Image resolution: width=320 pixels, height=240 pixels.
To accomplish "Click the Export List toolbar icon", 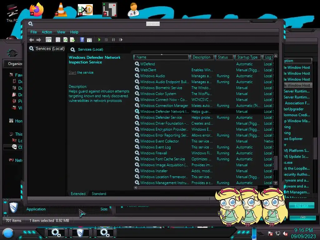I will 72,40.
